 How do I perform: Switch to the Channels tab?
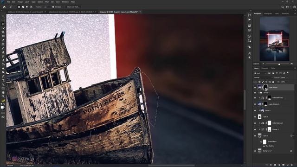coord(265,68)
